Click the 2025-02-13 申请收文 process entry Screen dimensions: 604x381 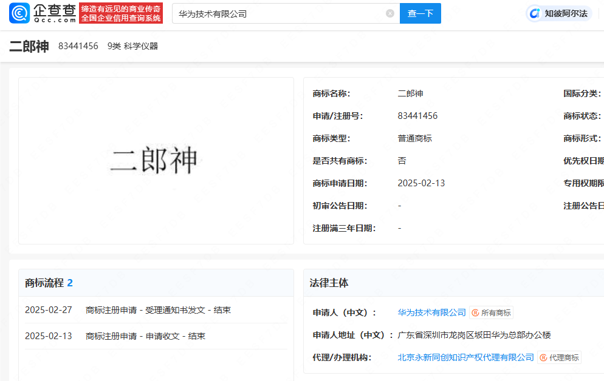[115, 335]
